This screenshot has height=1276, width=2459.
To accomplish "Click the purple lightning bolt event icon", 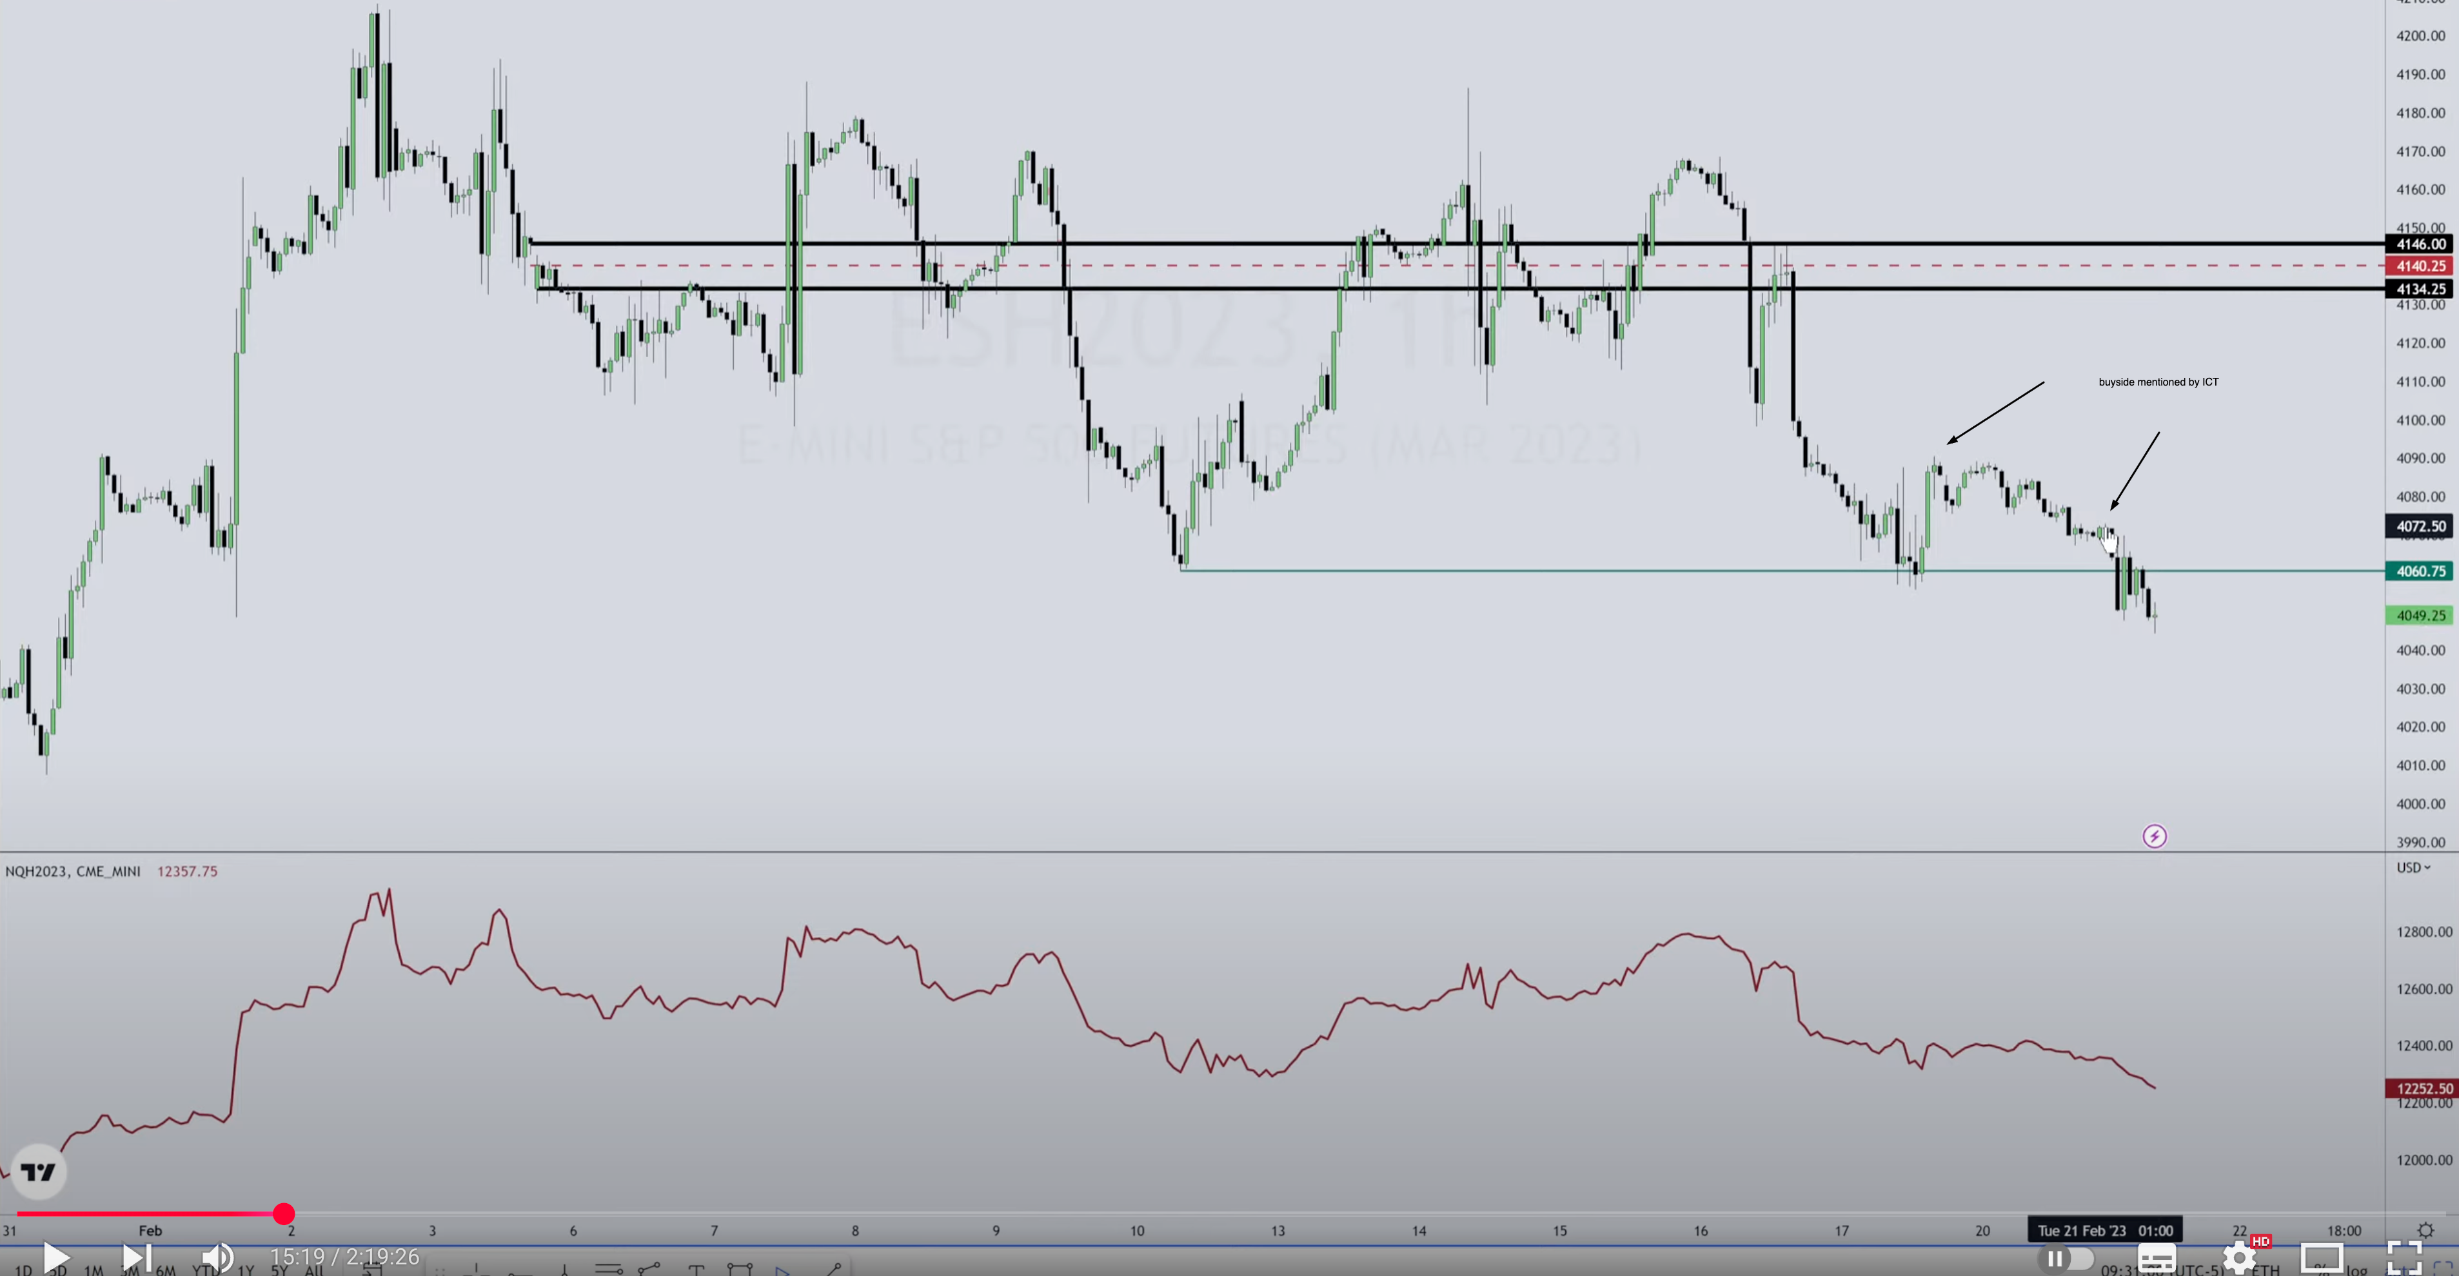I will click(x=2155, y=837).
